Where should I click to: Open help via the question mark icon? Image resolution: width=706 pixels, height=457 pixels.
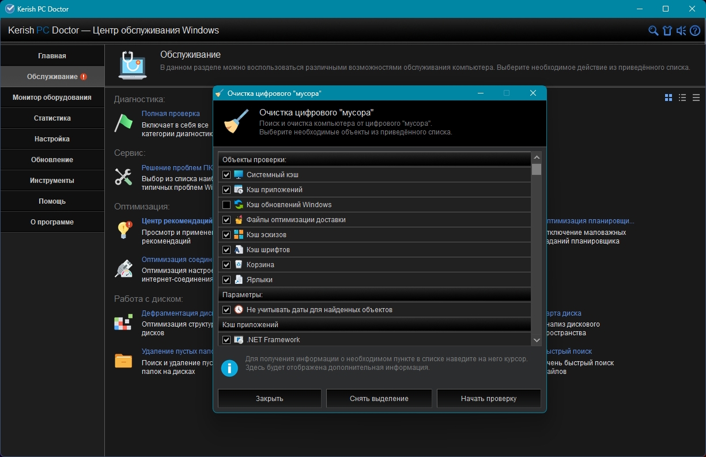pyautogui.click(x=695, y=31)
